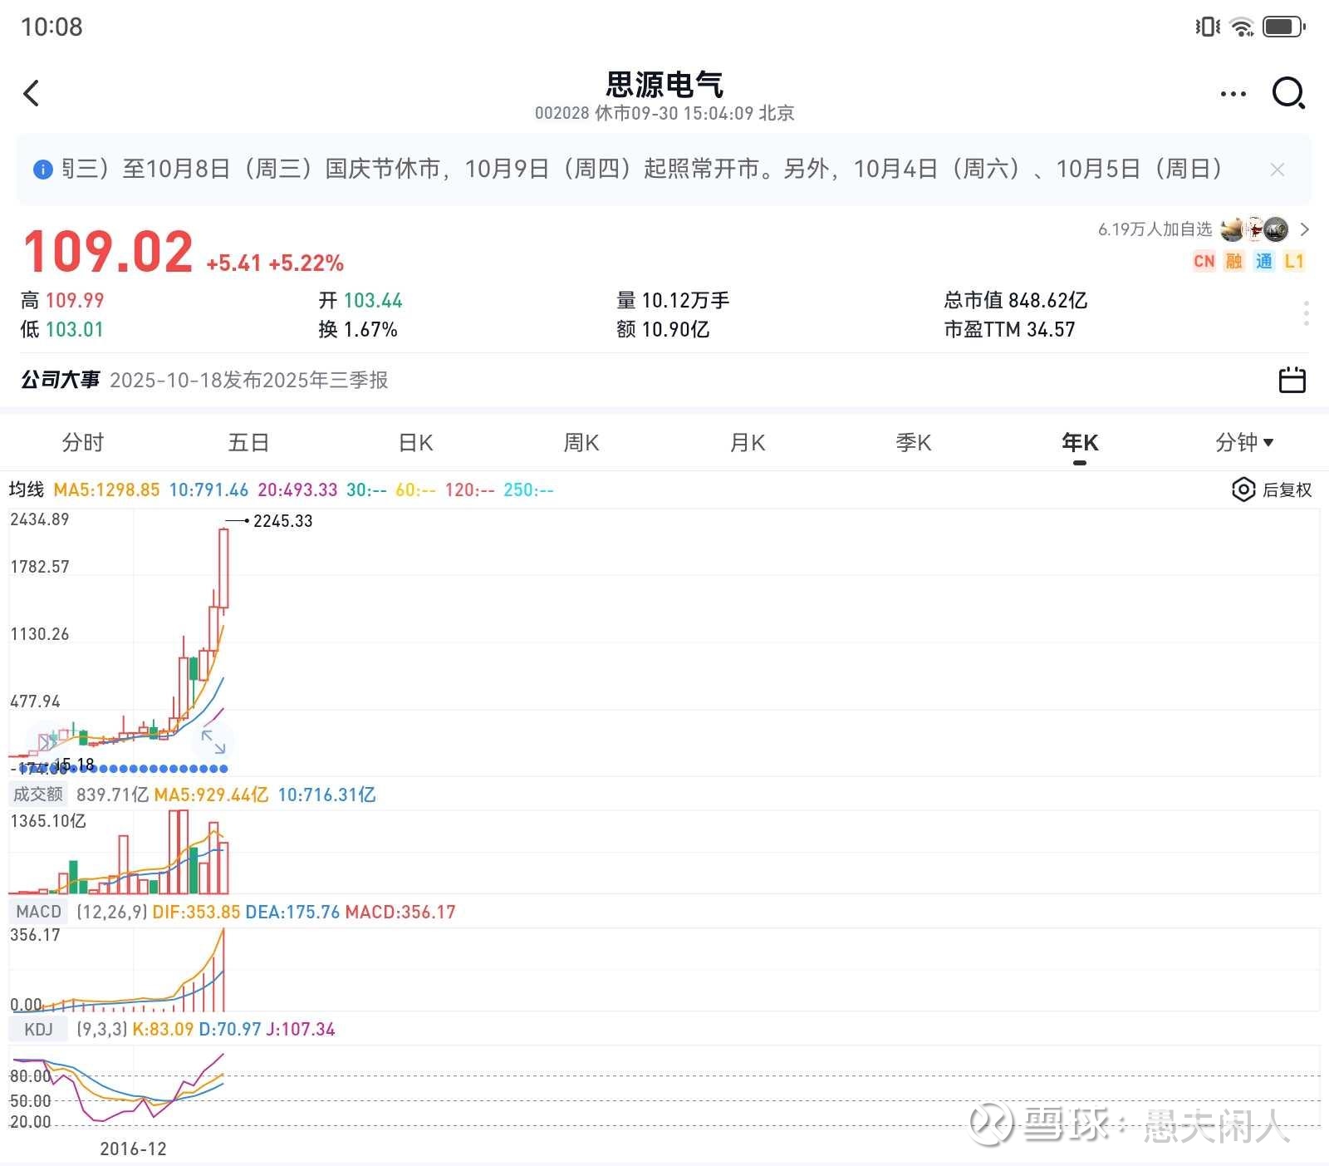The width and height of the screenshot is (1329, 1166).
Task: Tap the 额 10.90亿 amount value
Action: (663, 330)
